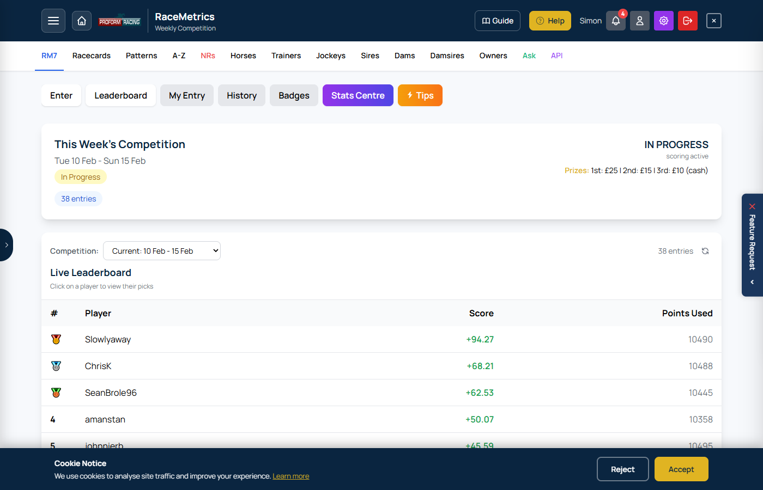Viewport: 763px width, 490px height.
Task: Accept the cookie notice
Action: 681,469
